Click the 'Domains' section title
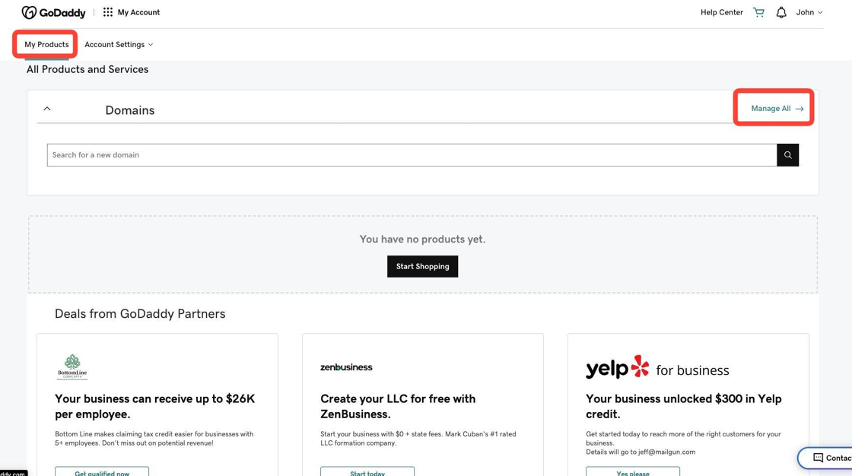852x476 pixels. [x=130, y=110]
